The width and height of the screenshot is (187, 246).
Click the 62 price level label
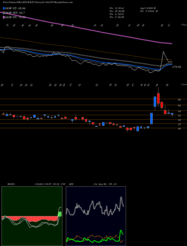[179, 105]
